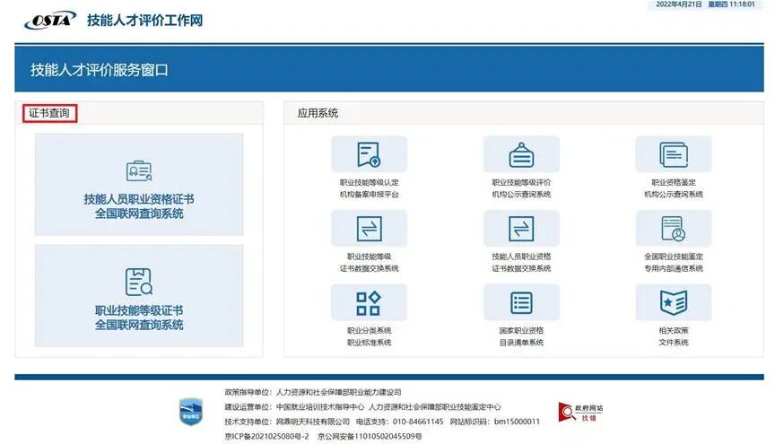775x444 pixels.
Task: Open 职业技能等级认定 机构备案申报平台 label
Action: point(369,188)
